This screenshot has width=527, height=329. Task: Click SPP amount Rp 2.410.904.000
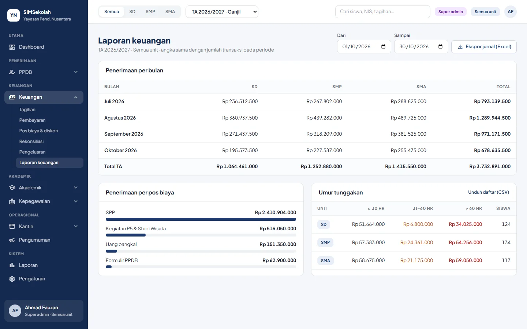[x=276, y=213]
